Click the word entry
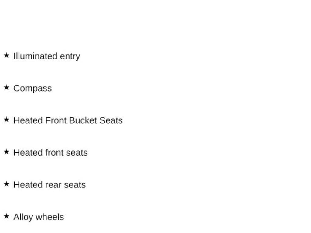311x233 pixels. [x=70, y=56]
